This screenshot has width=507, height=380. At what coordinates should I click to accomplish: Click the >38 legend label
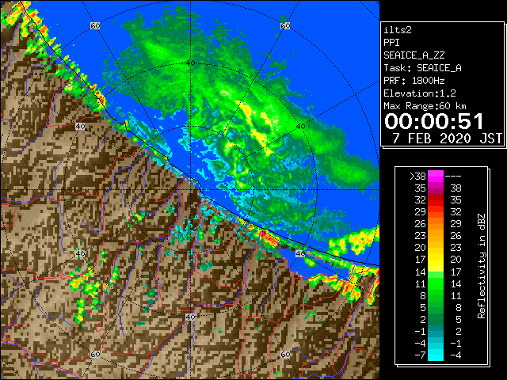point(417,177)
